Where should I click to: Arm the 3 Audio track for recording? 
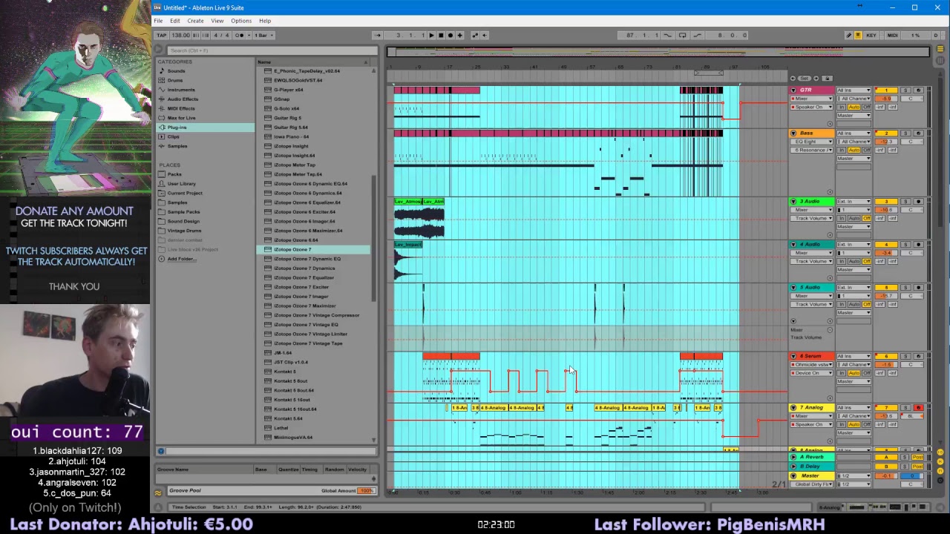pyautogui.click(x=918, y=202)
